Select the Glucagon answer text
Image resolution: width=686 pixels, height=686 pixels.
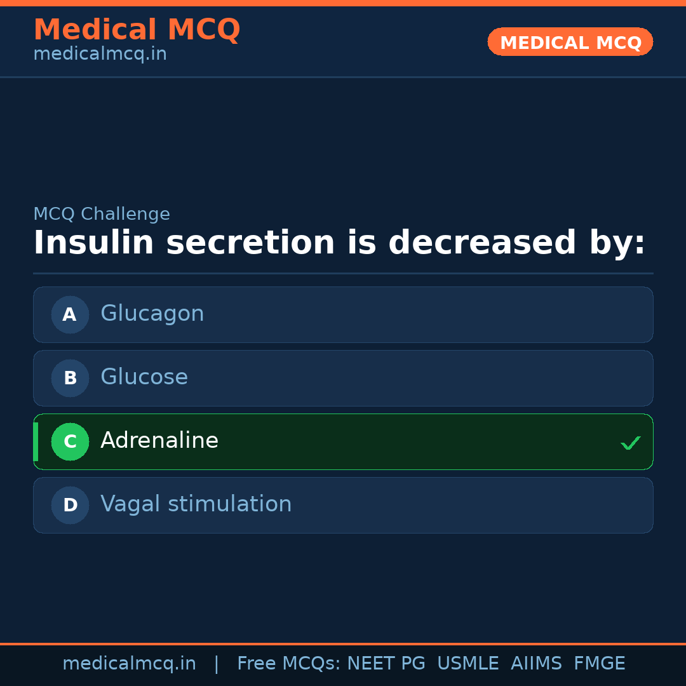[x=152, y=314]
